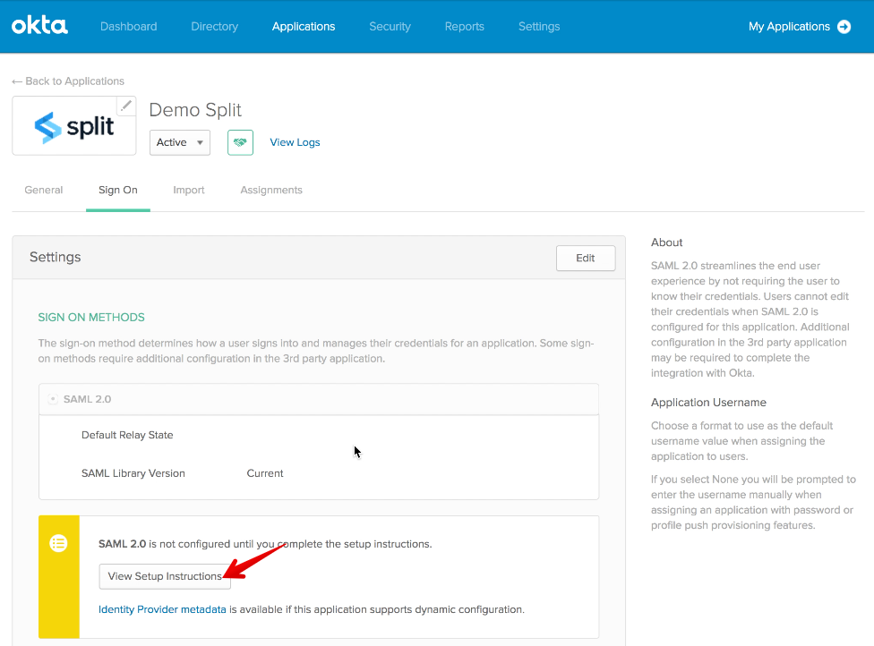Viewport: 874px width, 646px height.
Task: Open the Reports menu
Action: 464,27
